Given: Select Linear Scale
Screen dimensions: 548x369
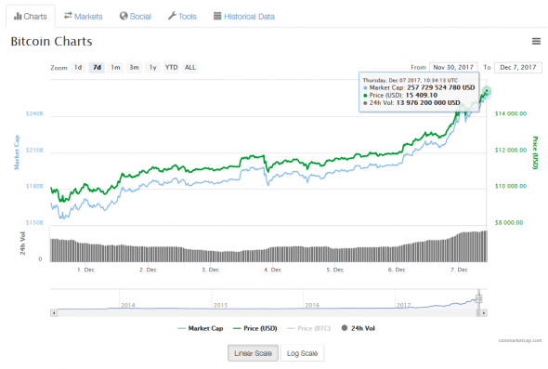Looking at the screenshot, I should point(253,353).
